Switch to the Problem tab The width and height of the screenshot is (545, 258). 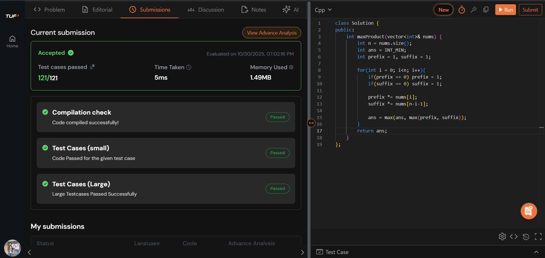point(50,10)
